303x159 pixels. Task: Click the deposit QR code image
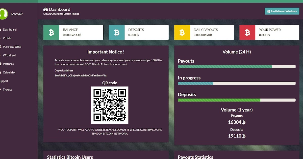[110, 105]
